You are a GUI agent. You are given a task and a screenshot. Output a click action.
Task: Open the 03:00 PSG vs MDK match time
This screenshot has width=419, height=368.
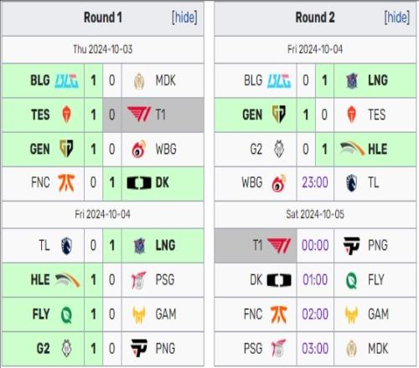click(x=315, y=349)
